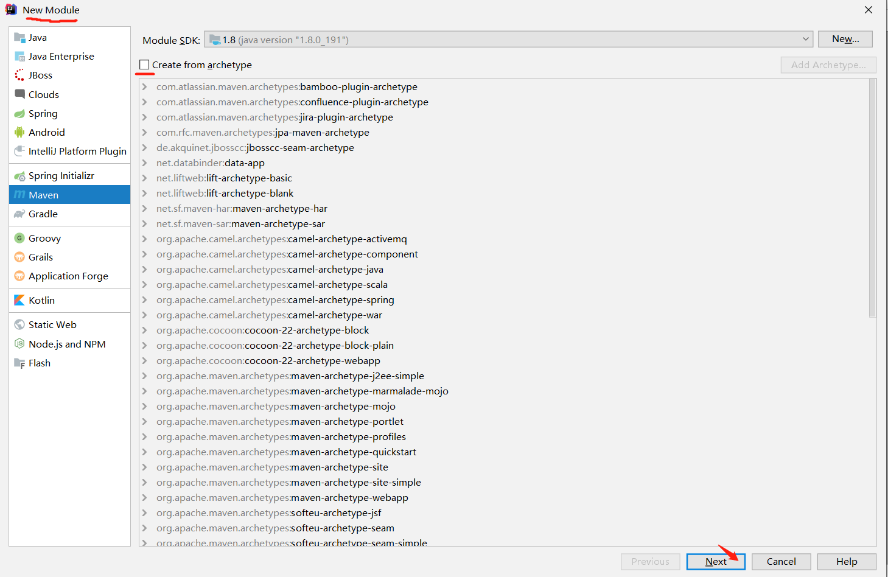Select camel-archetype-activemq archetype row

click(504, 239)
